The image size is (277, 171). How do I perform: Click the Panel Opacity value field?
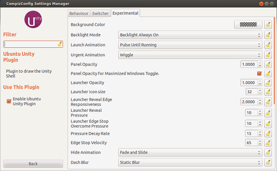click(249, 64)
